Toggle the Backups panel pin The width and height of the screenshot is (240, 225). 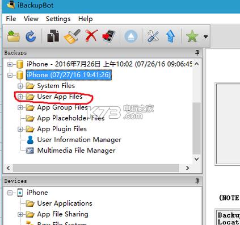(197, 53)
